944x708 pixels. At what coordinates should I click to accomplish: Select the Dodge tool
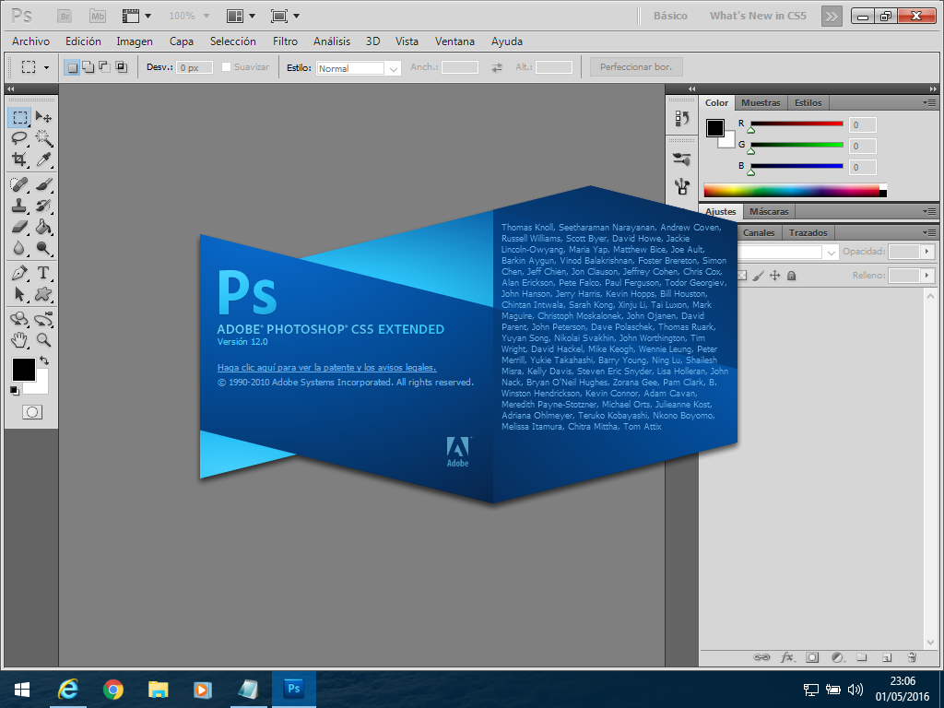pyautogui.click(x=43, y=248)
